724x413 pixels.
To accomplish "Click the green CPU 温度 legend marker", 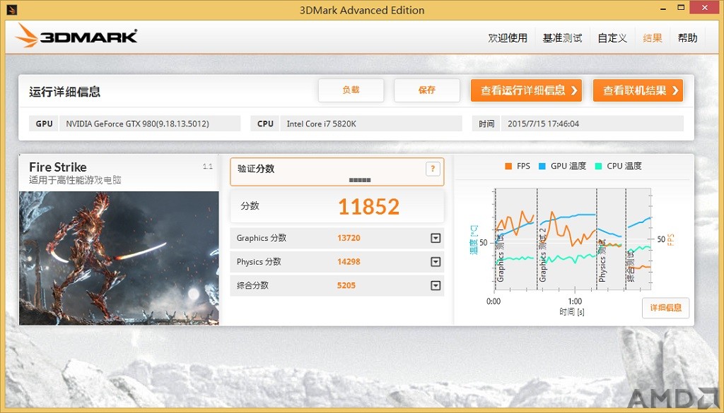I will (x=599, y=167).
